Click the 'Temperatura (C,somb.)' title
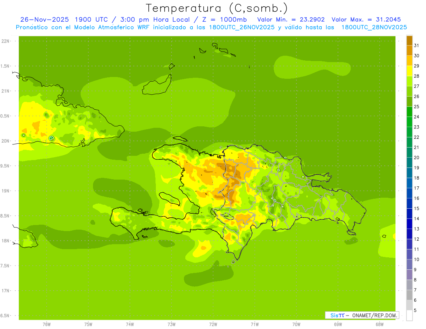426x329 pixels. point(217,8)
